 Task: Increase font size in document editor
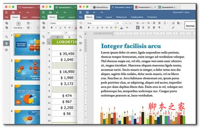coord(126,23)
